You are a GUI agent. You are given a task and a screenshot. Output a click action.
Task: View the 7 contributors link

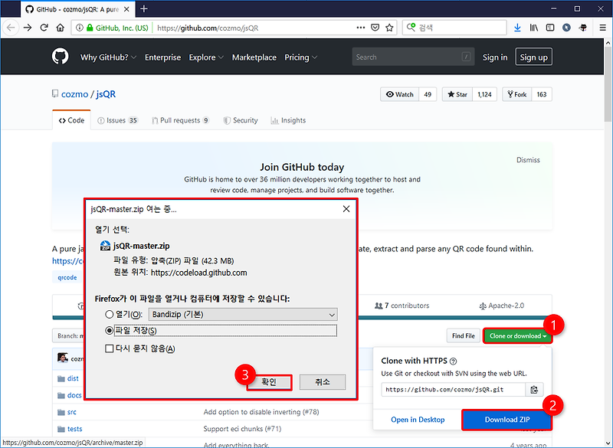tap(402, 306)
